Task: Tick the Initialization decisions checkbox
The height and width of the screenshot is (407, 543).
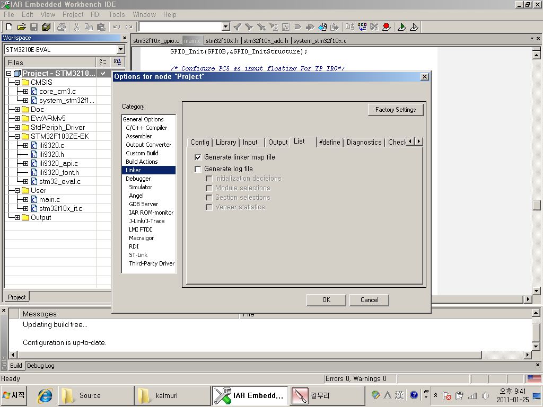Action: 209,179
